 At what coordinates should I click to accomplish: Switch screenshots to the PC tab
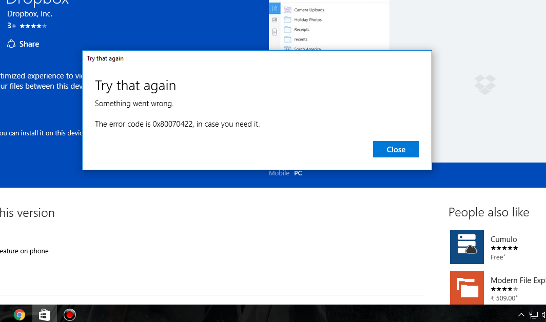[x=298, y=173]
